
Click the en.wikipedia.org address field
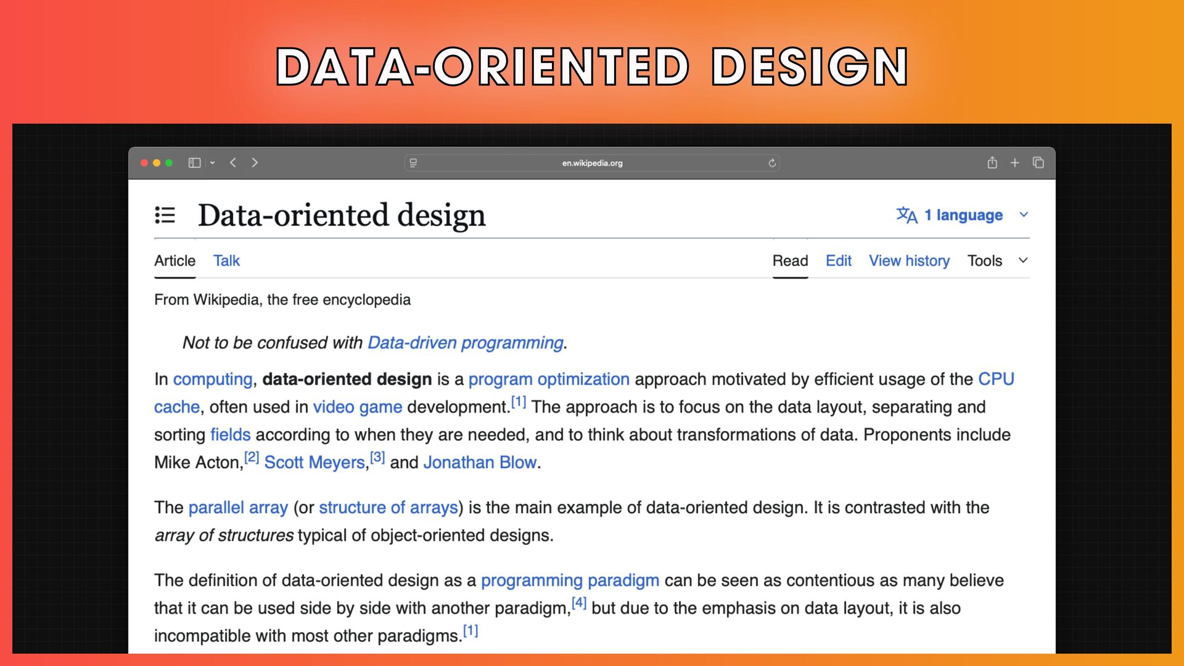(592, 163)
